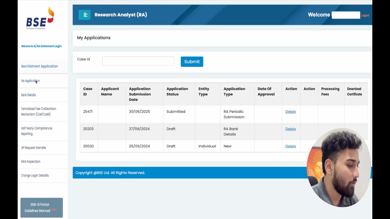The width and height of the screenshot is (390, 219).
Task: Click Welcome to IA/ RA Enlistment Login text
Action: 41,46
